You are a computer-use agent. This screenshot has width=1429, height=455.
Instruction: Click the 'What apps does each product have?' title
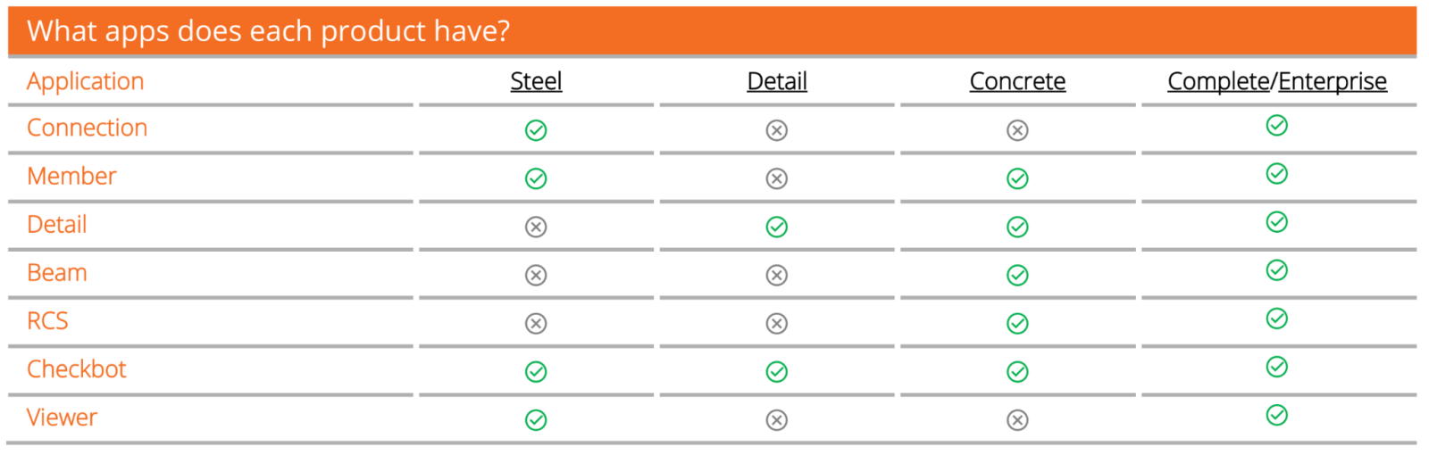point(268,31)
